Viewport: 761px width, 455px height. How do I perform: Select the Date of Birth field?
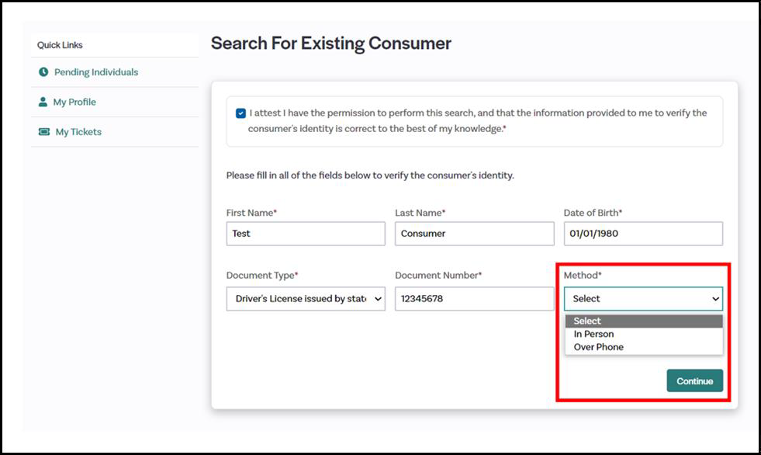click(642, 234)
